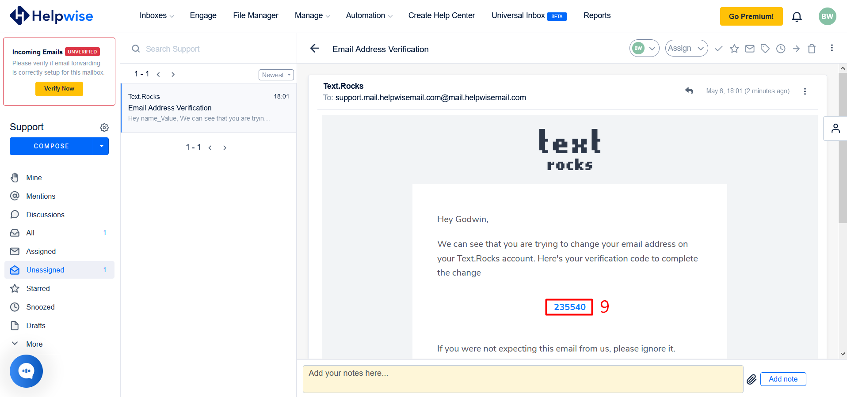
Task: Open the tag icon in the email toolbar
Action: [765, 49]
